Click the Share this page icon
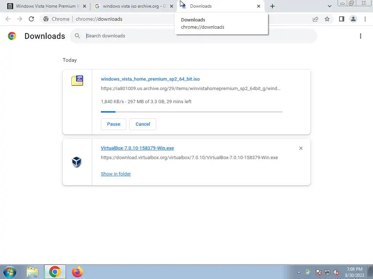The image size is (373, 279). [315, 19]
